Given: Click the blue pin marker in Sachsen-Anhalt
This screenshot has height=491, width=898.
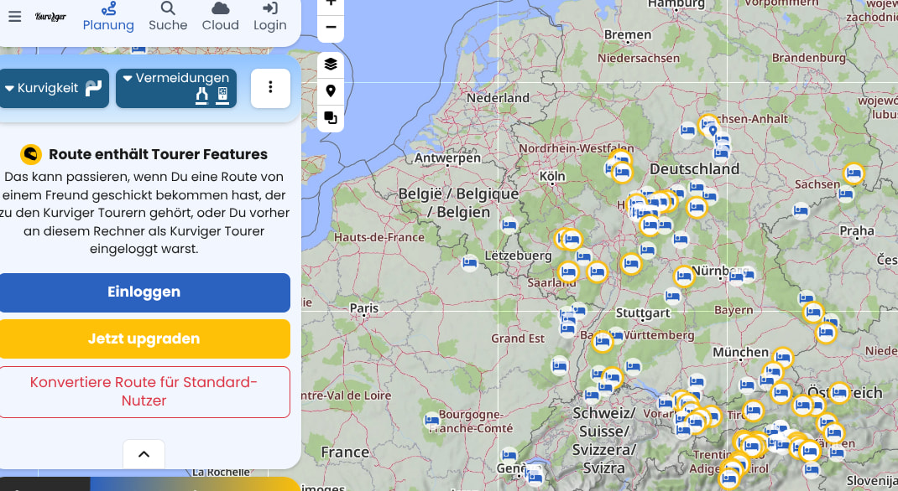Looking at the screenshot, I should click(x=713, y=131).
